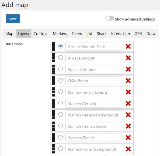The height and width of the screenshot is (156, 160).
Task: Click the Stadia Outdoors name field
Action: coord(94,69)
